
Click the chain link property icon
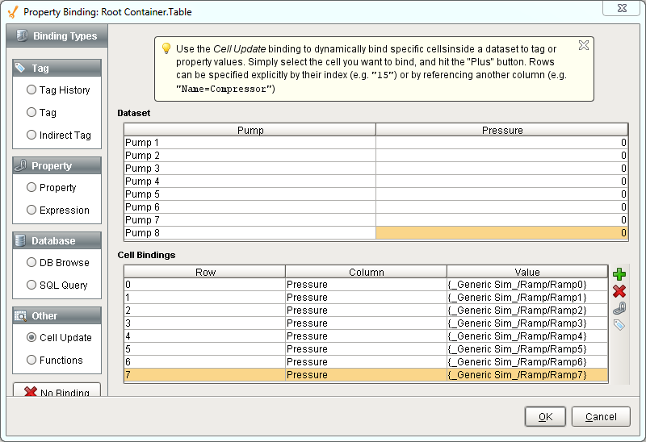tap(619, 308)
